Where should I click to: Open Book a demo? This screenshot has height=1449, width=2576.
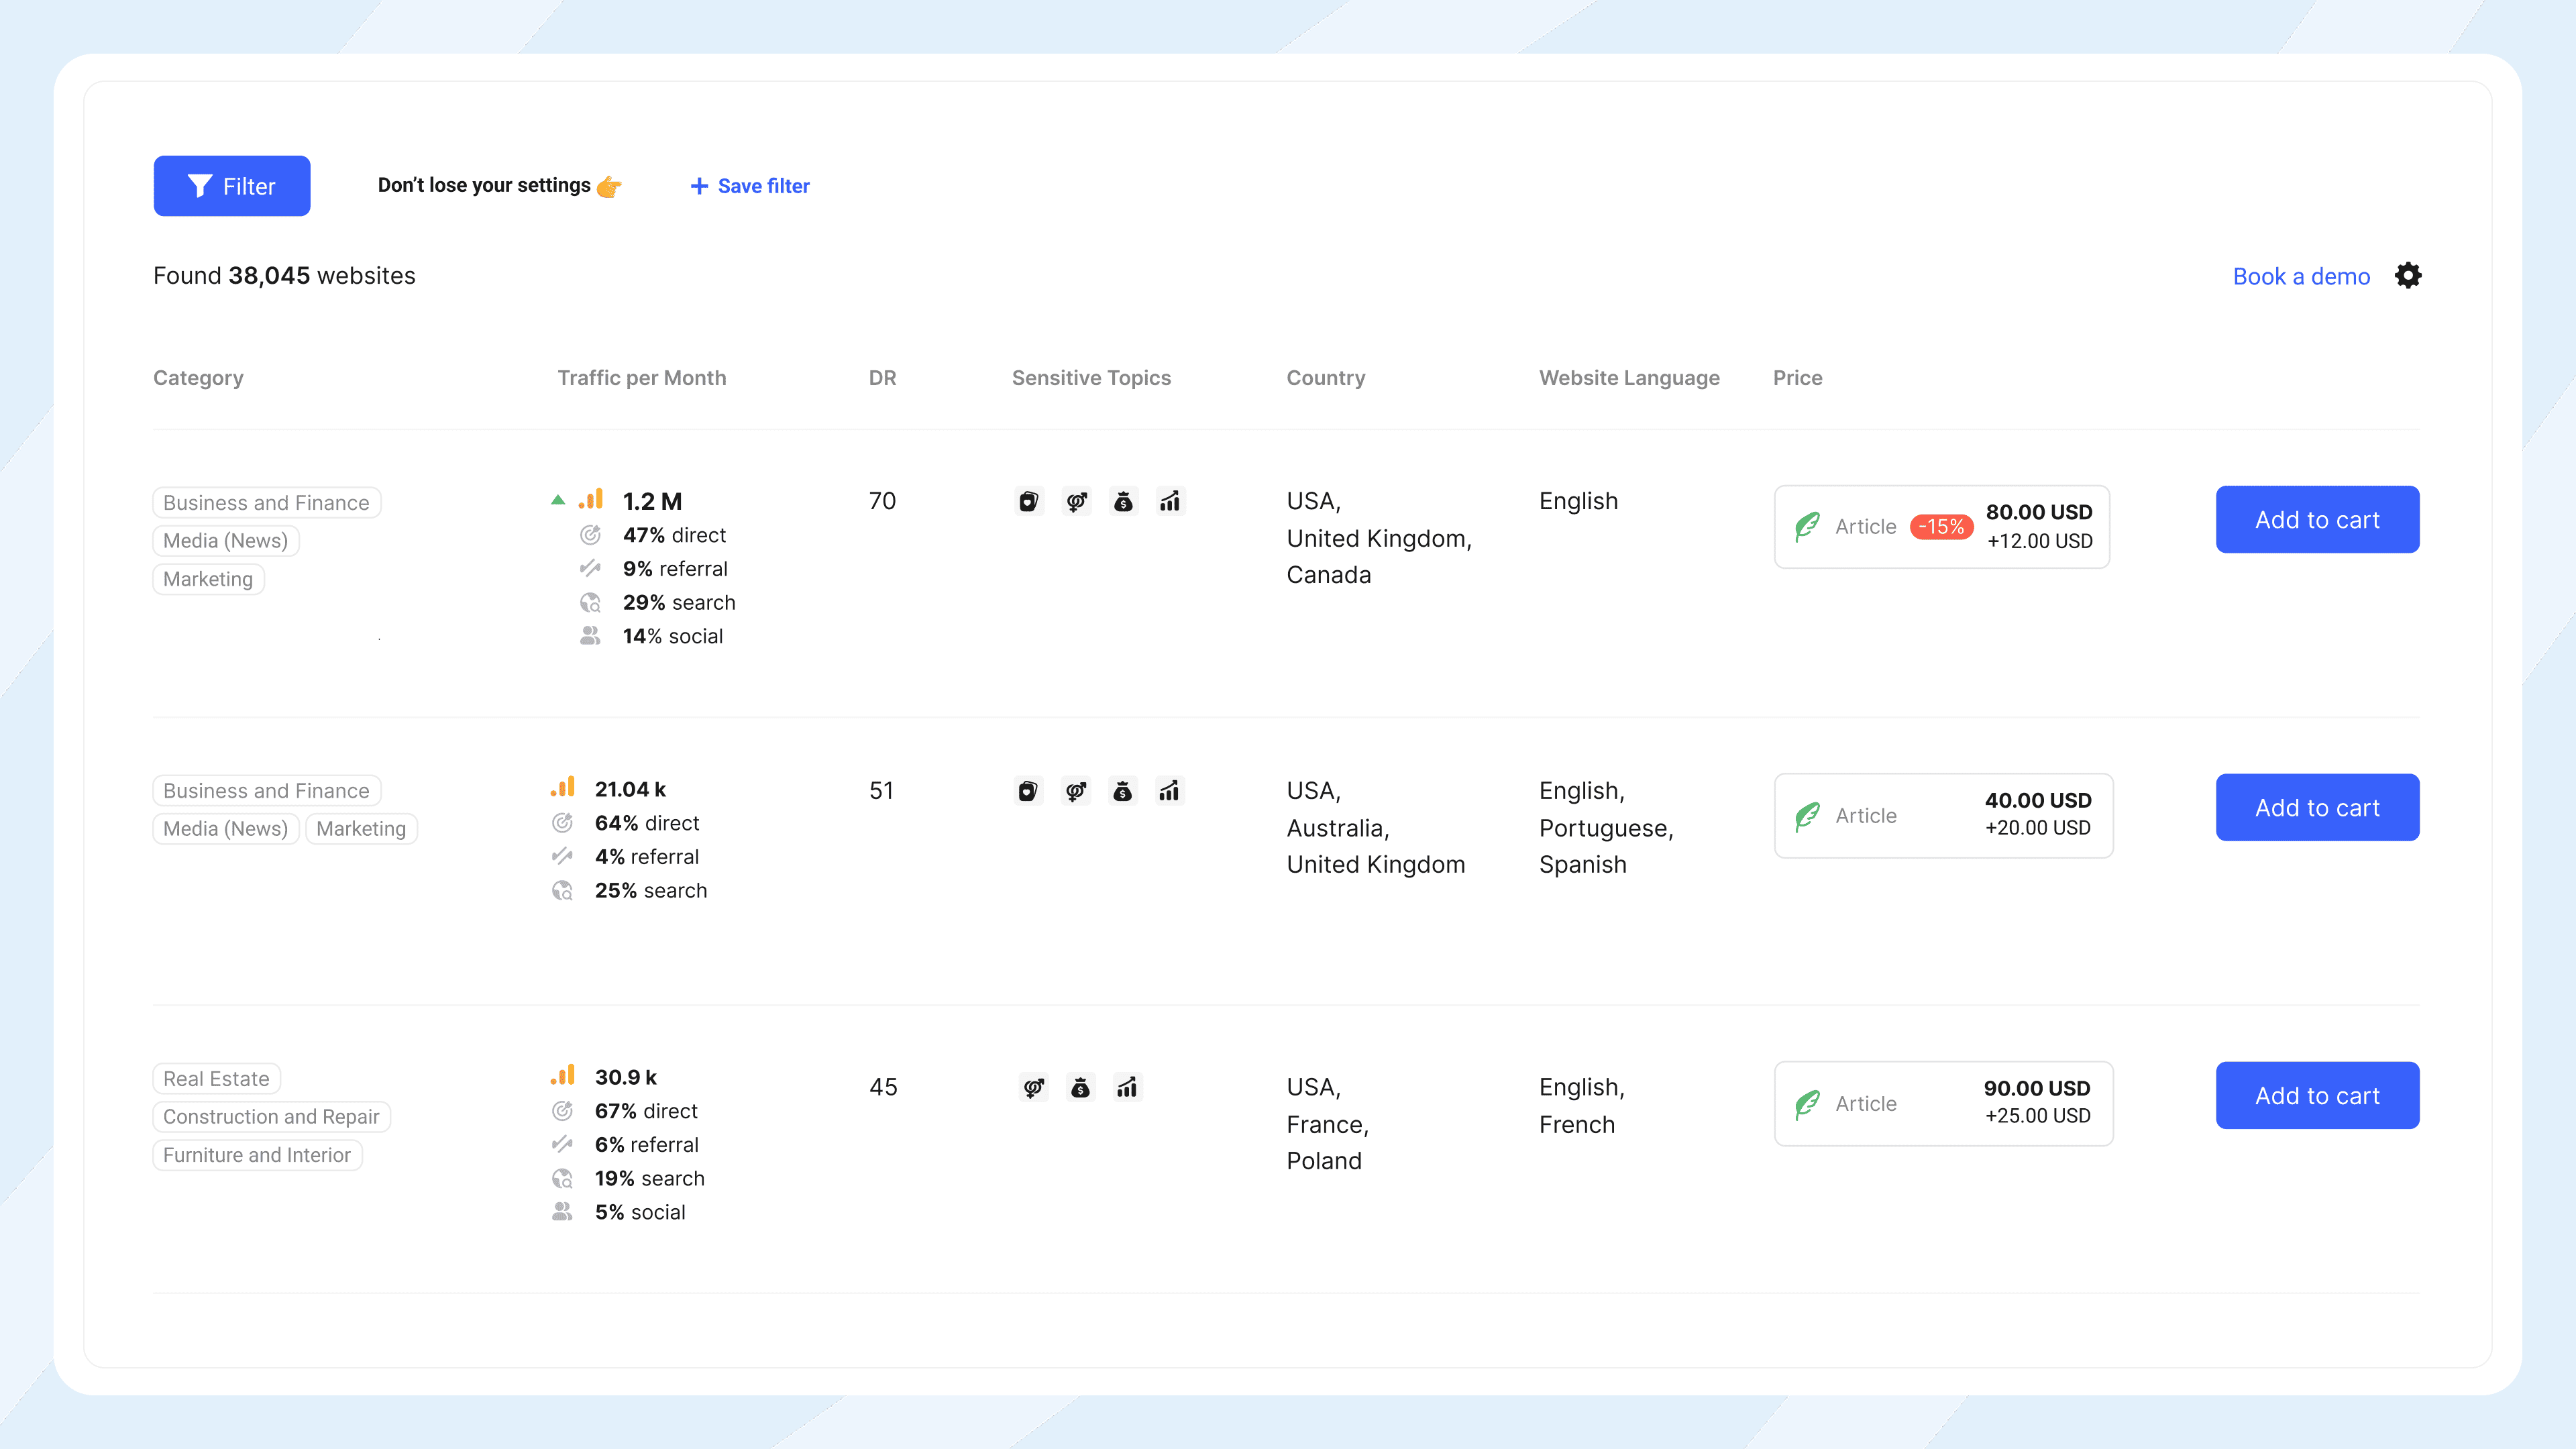(2301, 276)
